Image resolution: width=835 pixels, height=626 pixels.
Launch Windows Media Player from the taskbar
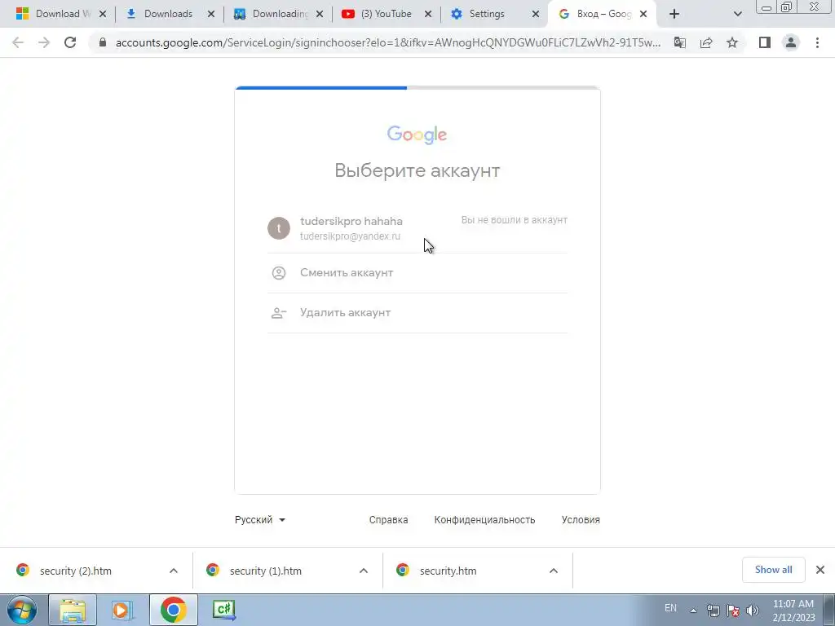tap(122, 610)
